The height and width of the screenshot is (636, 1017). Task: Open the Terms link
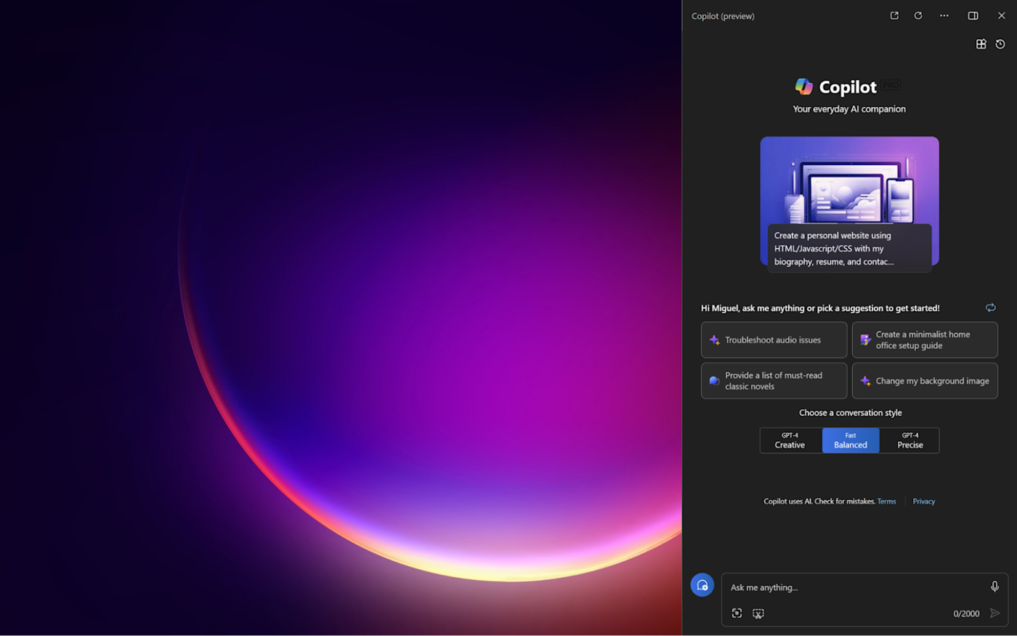[886, 502]
